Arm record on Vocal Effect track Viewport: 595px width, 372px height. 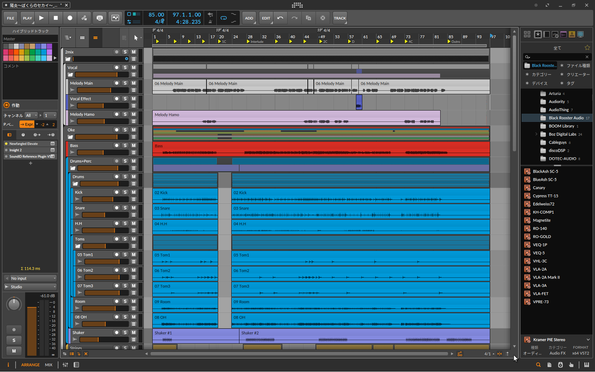click(x=117, y=99)
